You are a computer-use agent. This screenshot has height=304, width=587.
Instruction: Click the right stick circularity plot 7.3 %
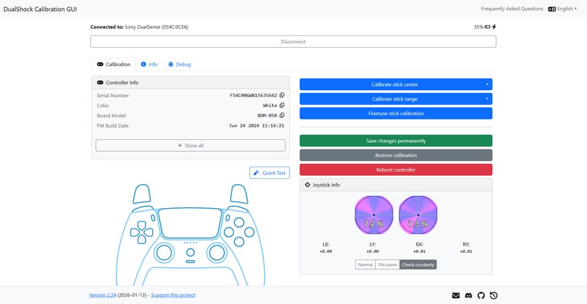tap(418, 215)
